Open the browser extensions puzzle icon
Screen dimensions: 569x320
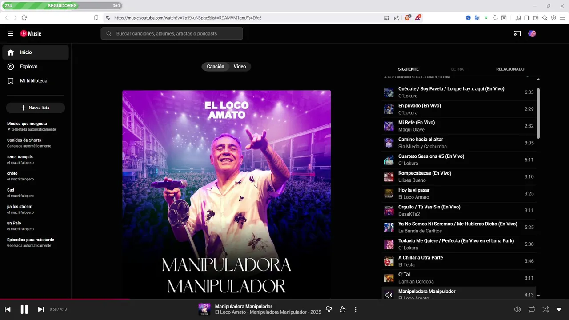pos(495,18)
